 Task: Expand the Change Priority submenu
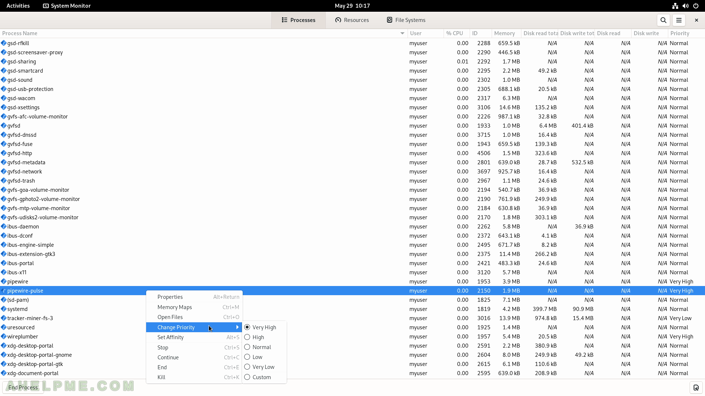pos(194,327)
